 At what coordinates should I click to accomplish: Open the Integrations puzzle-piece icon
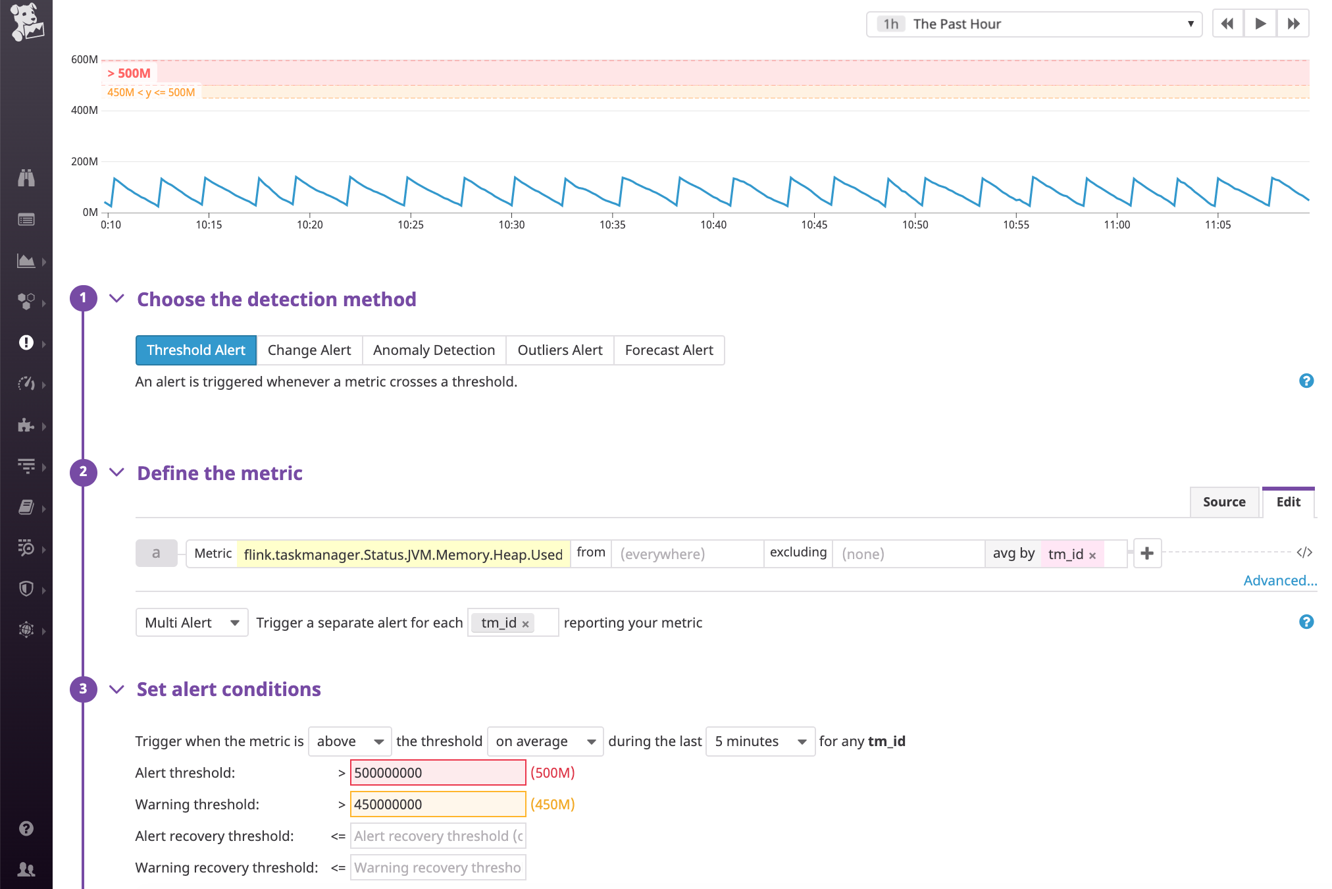26,425
